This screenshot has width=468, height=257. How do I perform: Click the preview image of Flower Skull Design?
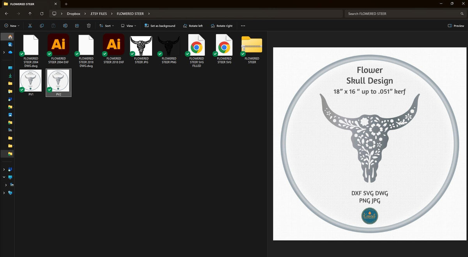coord(369,144)
